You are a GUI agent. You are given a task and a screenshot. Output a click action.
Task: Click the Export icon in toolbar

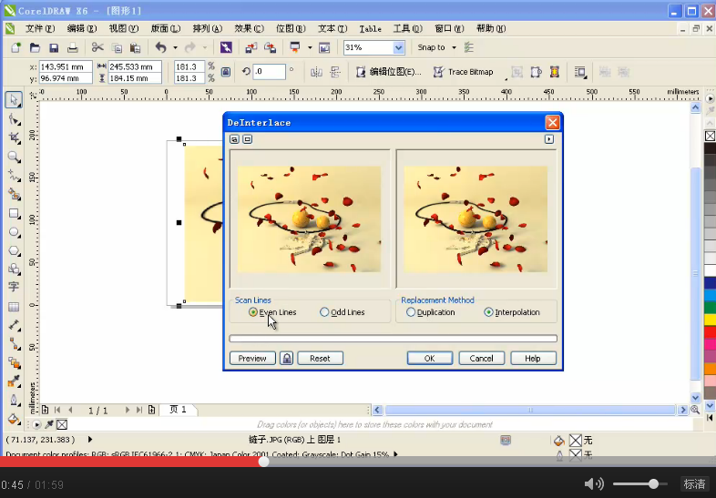(x=271, y=47)
